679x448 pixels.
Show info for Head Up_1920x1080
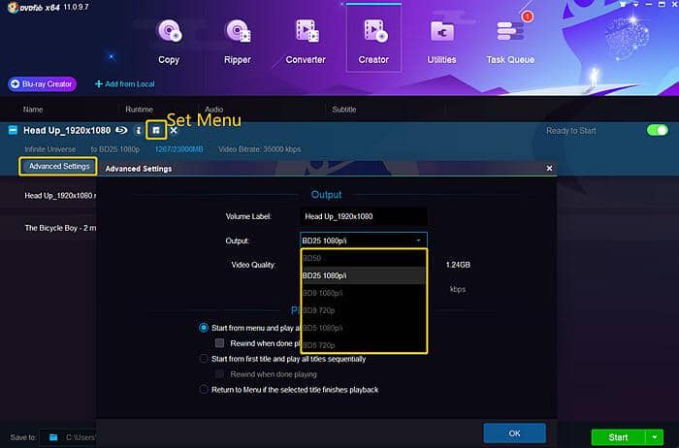point(138,130)
